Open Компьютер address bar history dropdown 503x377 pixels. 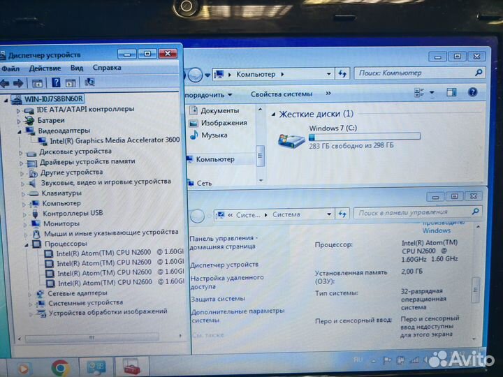[329, 74]
